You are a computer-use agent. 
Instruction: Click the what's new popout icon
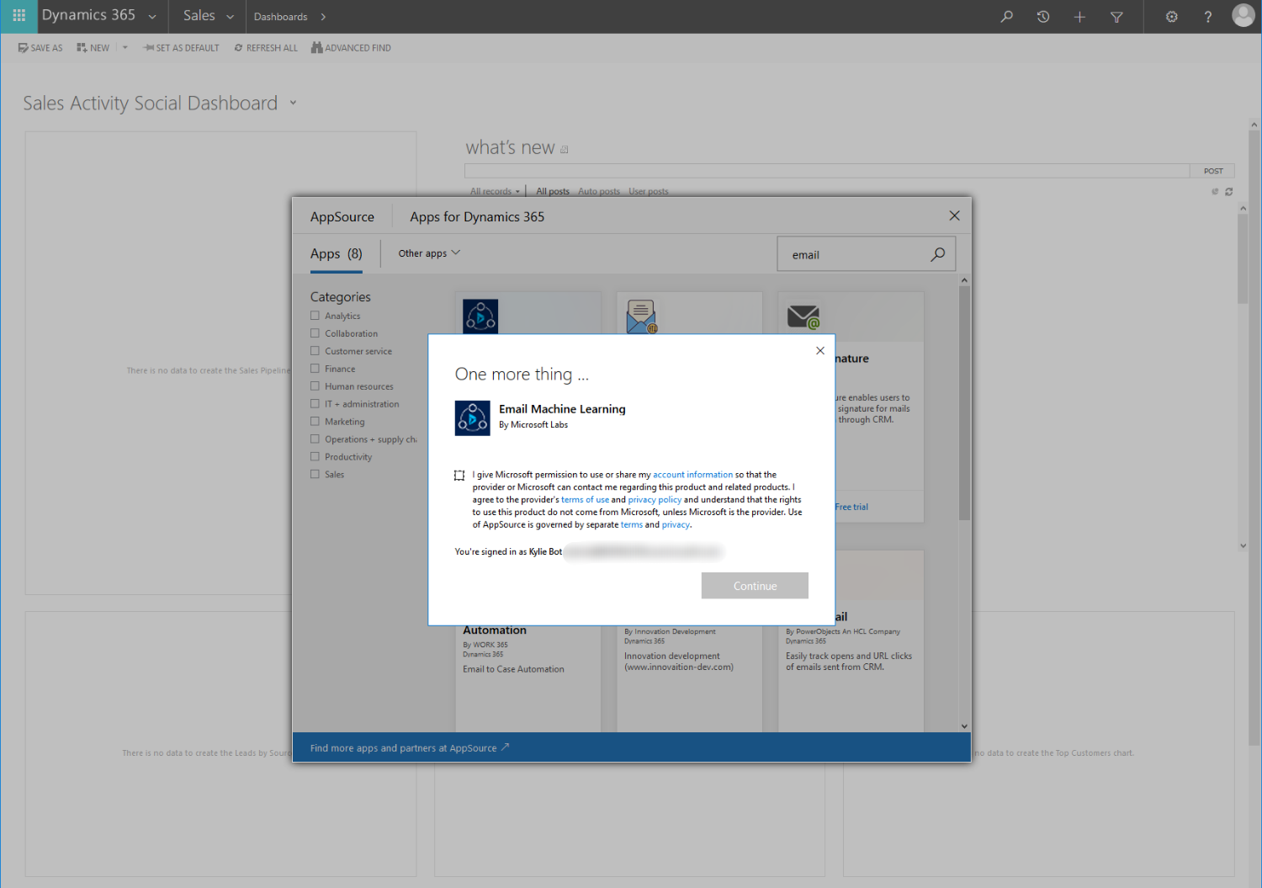(x=565, y=150)
